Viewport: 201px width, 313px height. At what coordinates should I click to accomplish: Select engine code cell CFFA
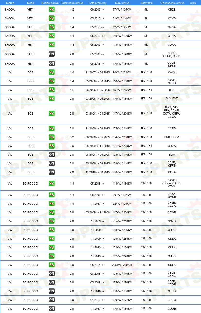pyautogui.click(x=172, y=172)
